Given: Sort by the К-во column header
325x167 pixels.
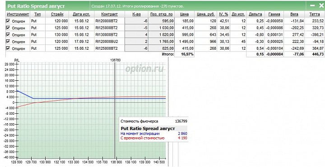Looking at the screenshot, I should (136, 14).
